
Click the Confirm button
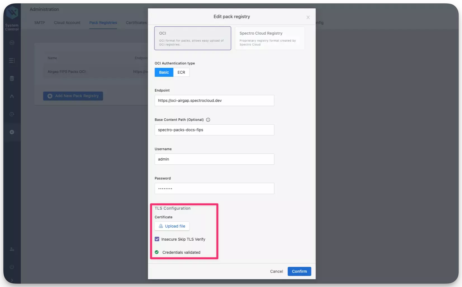(x=299, y=271)
